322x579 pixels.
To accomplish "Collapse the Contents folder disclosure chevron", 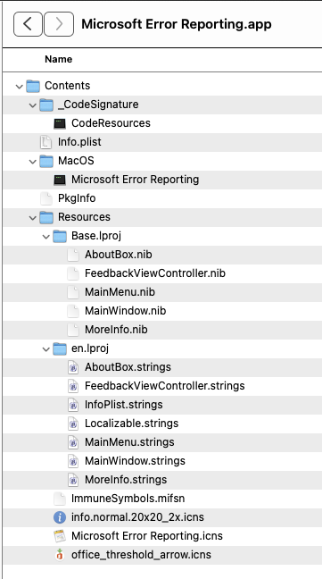I will point(19,87).
